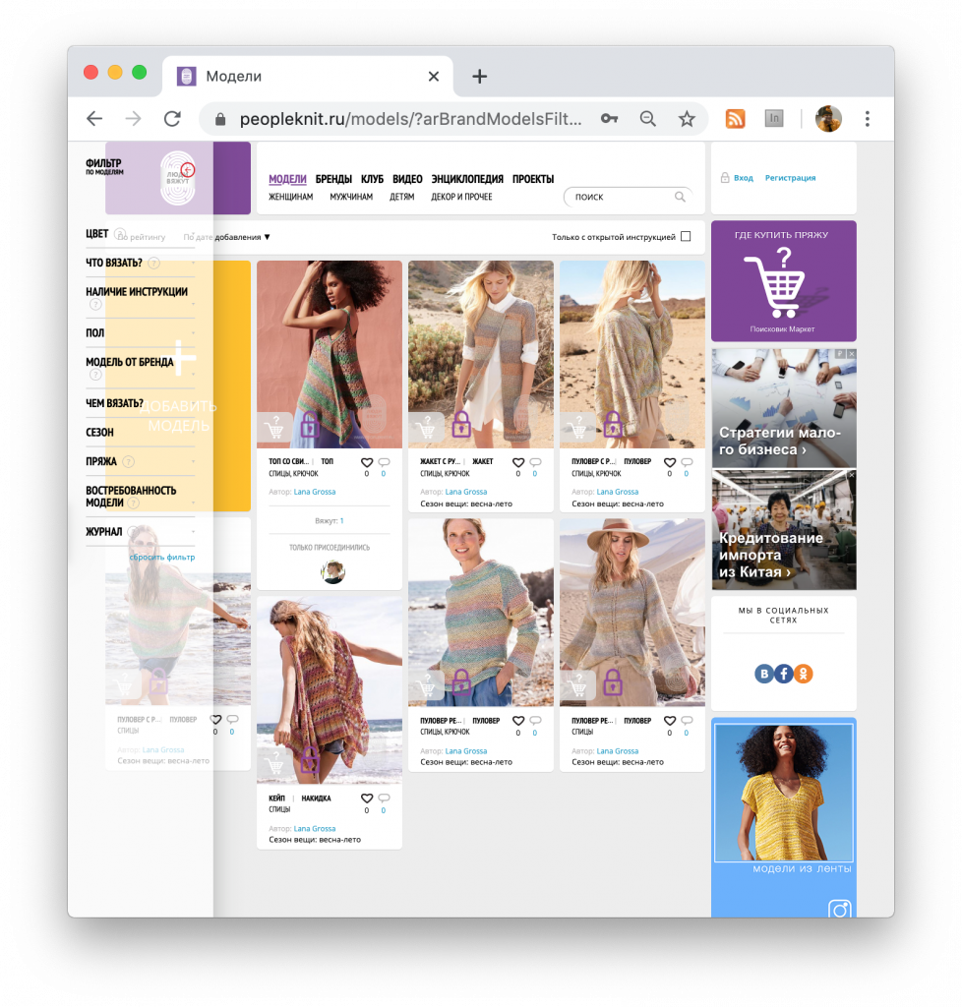Image resolution: width=962 pixels, height=1007 pixels.
Task: Select the МУЖЧИНАМ submenu item
Action: pyautogui.click(x=351, y=197)
